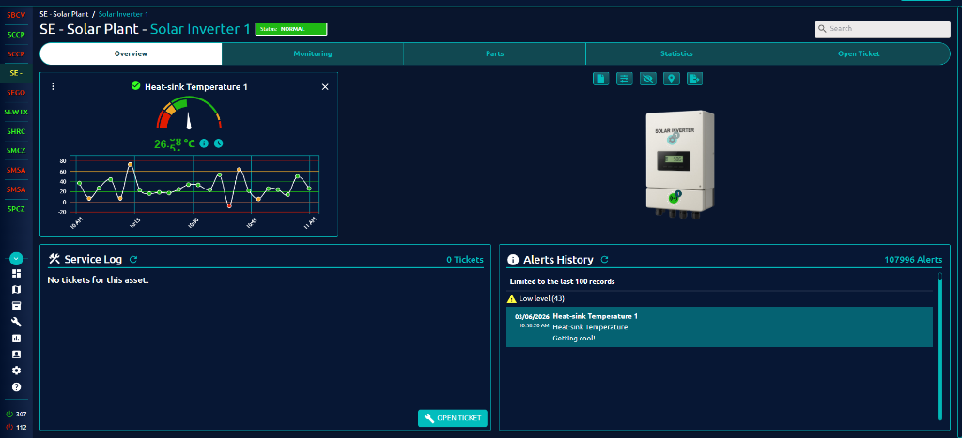Screen dimensions: 962x438
Task: Click the clock history icon by temperature
Action: click(x=218, y=143)
